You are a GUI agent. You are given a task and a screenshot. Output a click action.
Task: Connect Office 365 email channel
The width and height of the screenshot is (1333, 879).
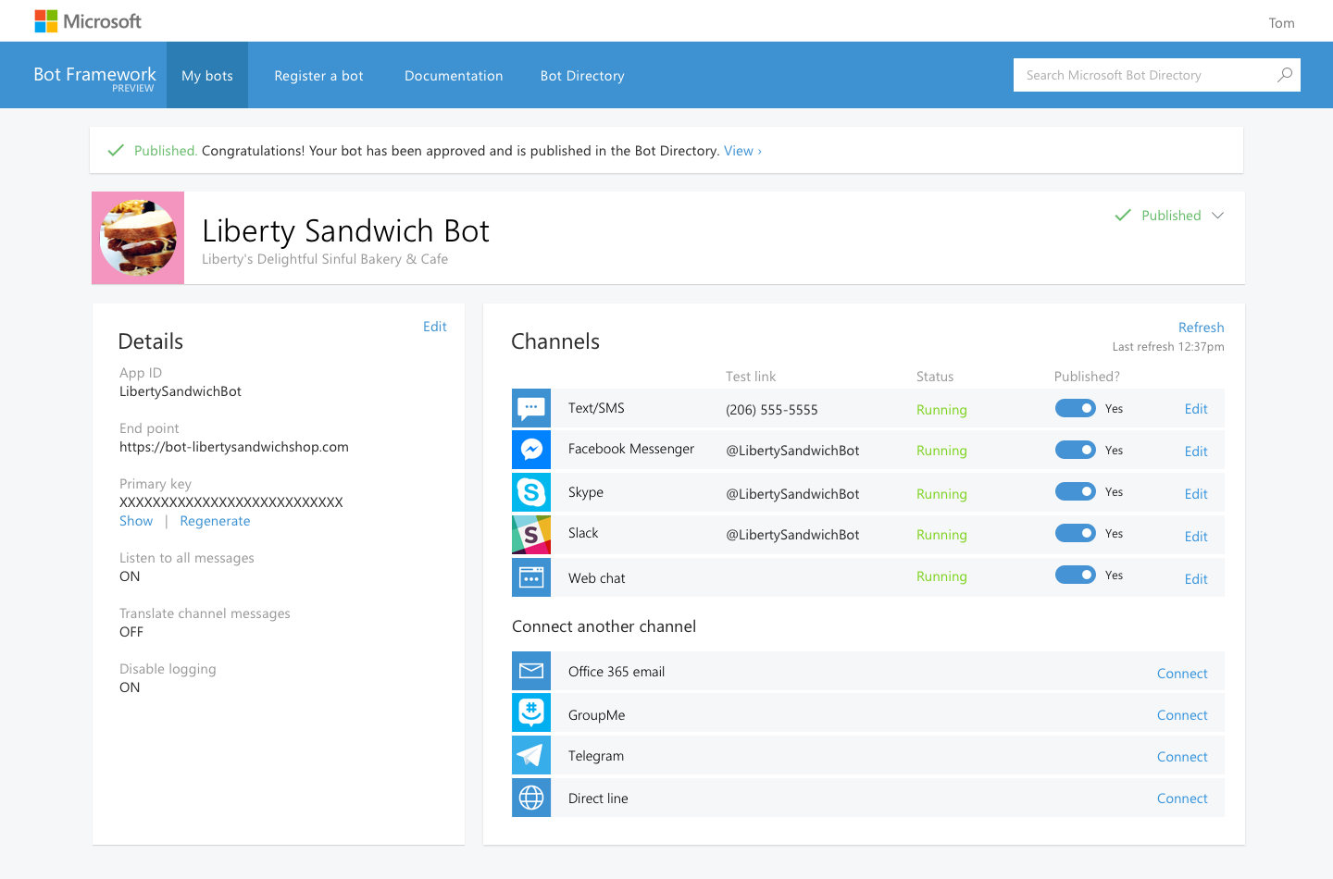click(1182, 674)
